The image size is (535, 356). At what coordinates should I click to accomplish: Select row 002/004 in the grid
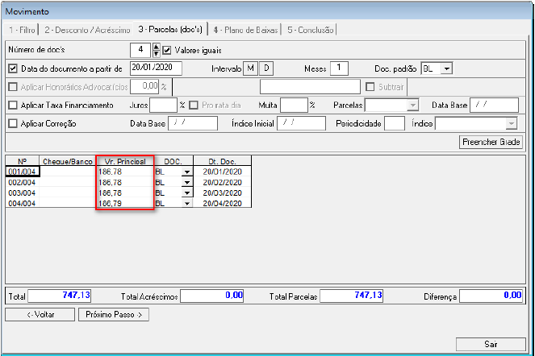(x=22, y=182)
